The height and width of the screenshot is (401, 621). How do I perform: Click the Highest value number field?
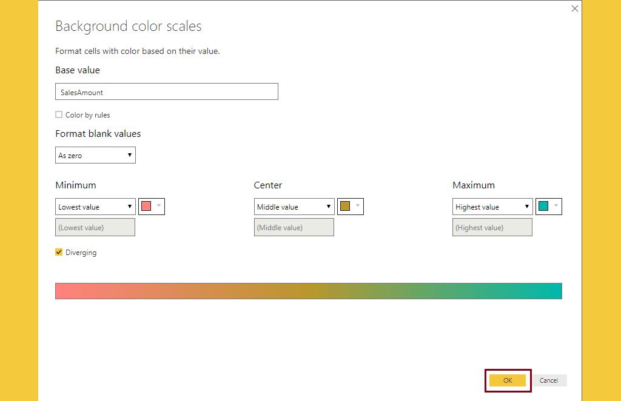(492, 227)
